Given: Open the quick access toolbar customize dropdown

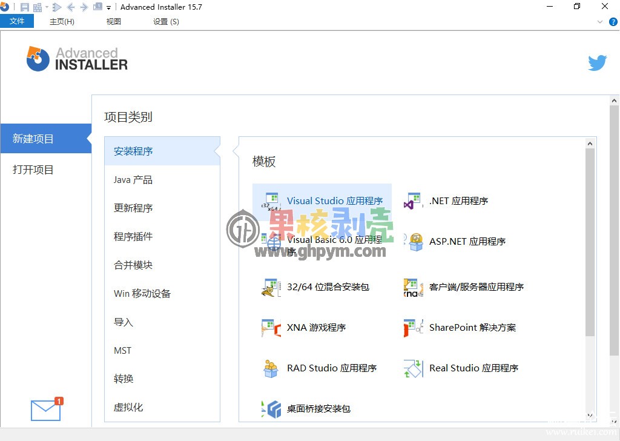Looking at the screenshot, I should [x=109, y=7].
